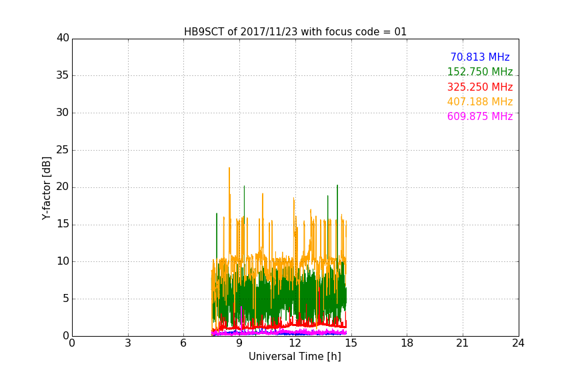Click the y-axis tick value 10
The width and height of the screenshot is (576, 384).
click(x=63, y=261)
